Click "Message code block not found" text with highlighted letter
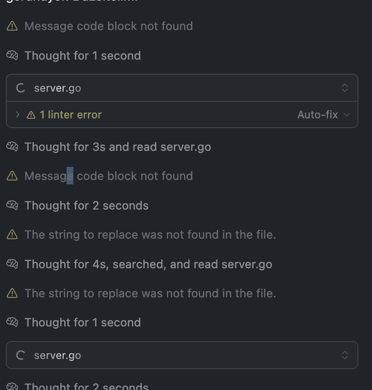The image size is (372, 390). point(108,176)
